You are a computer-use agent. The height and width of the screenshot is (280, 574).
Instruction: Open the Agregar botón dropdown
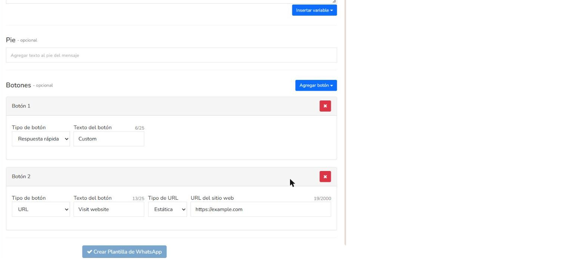coord(316,85)
